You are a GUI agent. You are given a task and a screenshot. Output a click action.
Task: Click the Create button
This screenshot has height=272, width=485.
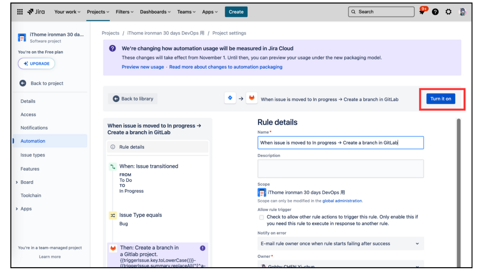click(x=236, y=12)
